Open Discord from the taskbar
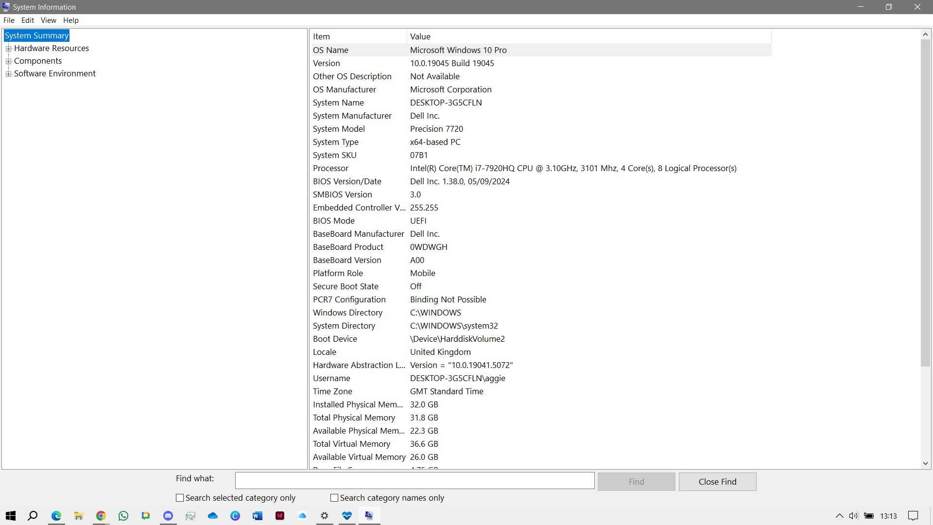This screenshot has width=933, height=525. point(168,516)
